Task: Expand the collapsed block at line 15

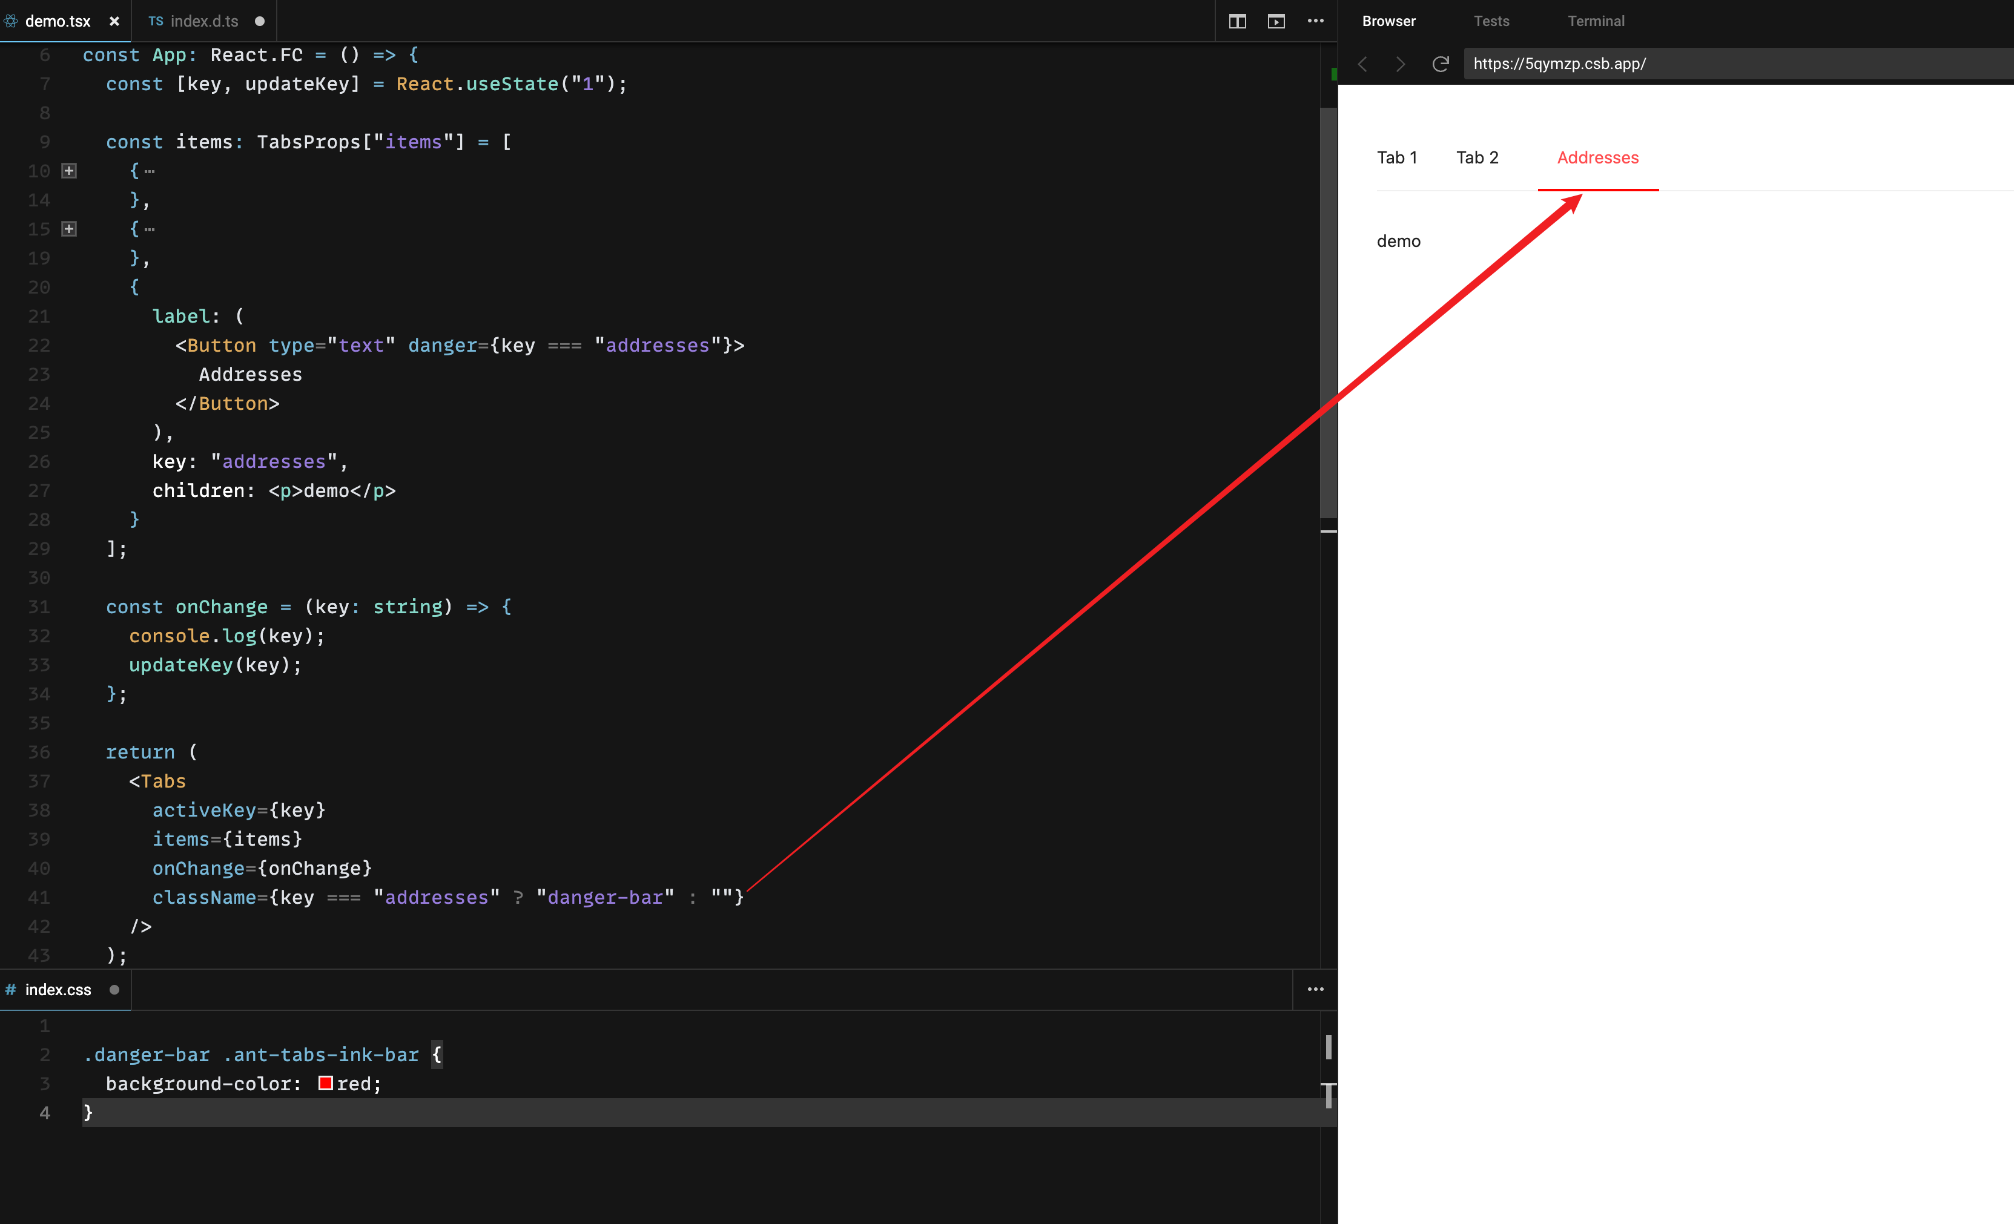Action: (x=70, y=229)
